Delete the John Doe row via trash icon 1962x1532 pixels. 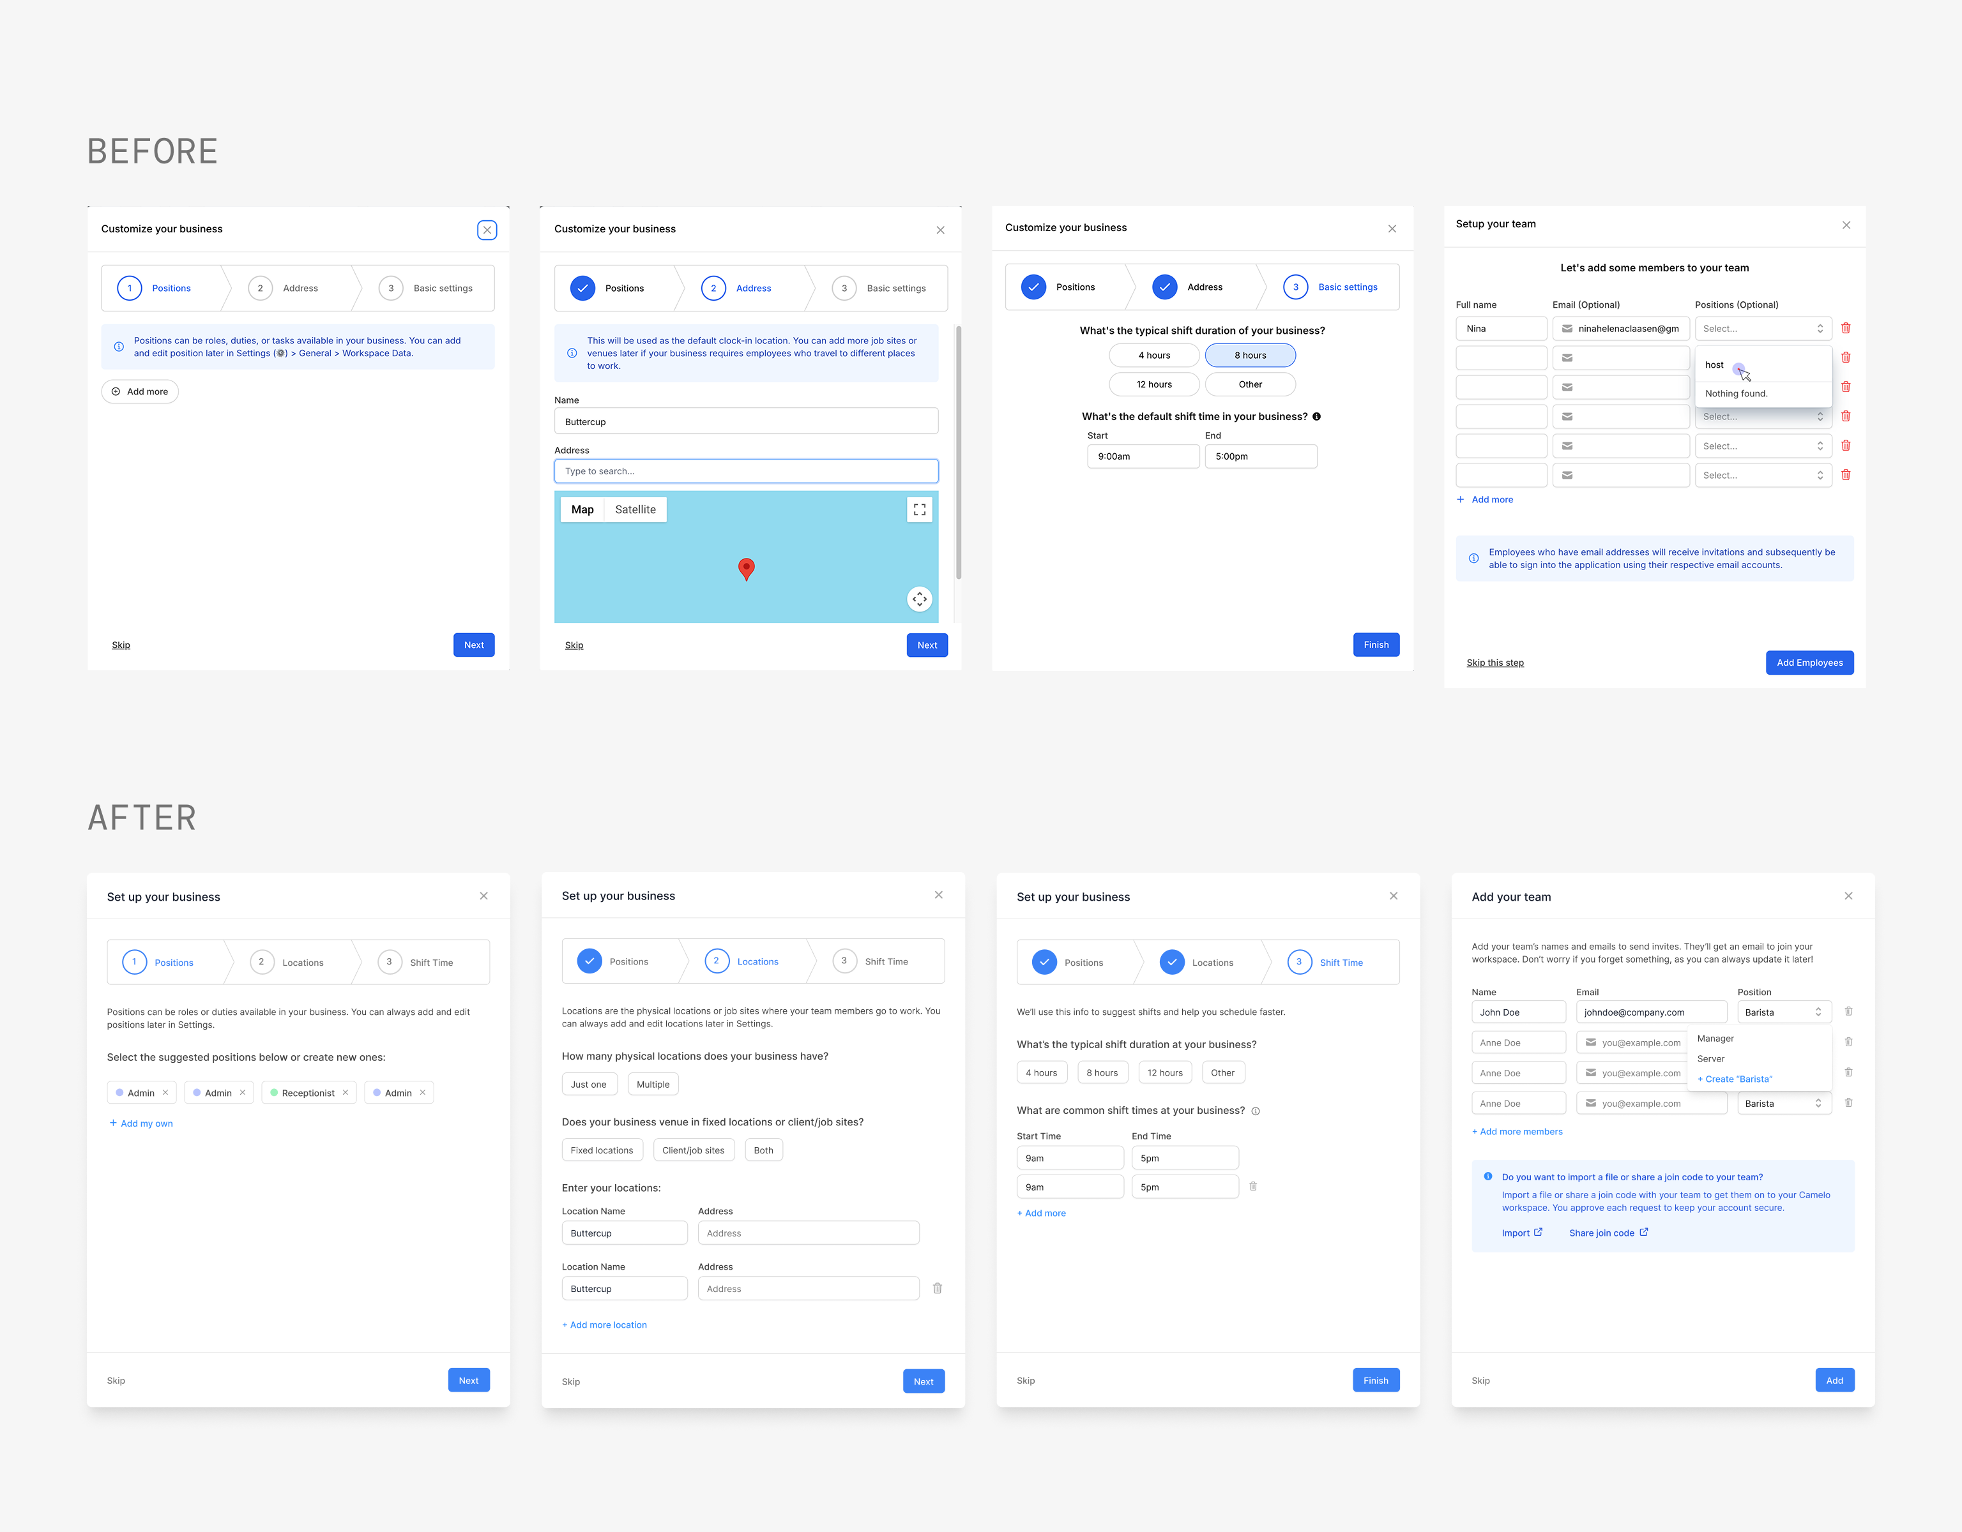[x=1848, y=1011]
